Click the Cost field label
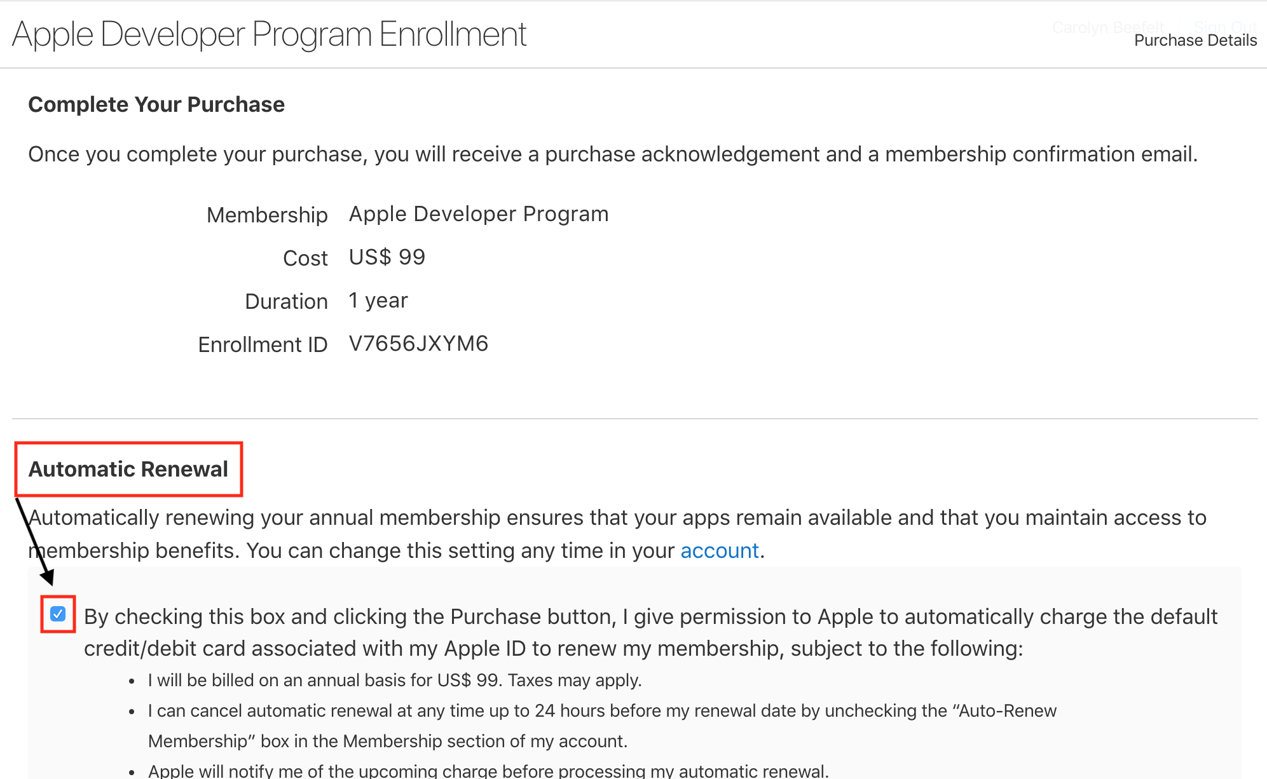 pyautogui.click(x=305, y=259)
